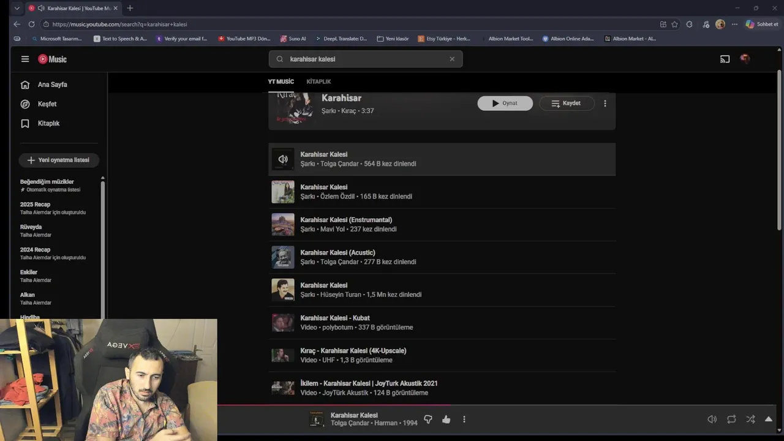Create a Yeni oynatma listesi
The image size is (784, 441).
pos(59,160)
